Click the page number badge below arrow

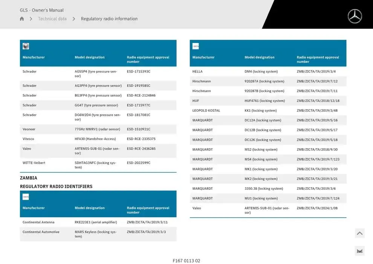click(x=359, y=251)
